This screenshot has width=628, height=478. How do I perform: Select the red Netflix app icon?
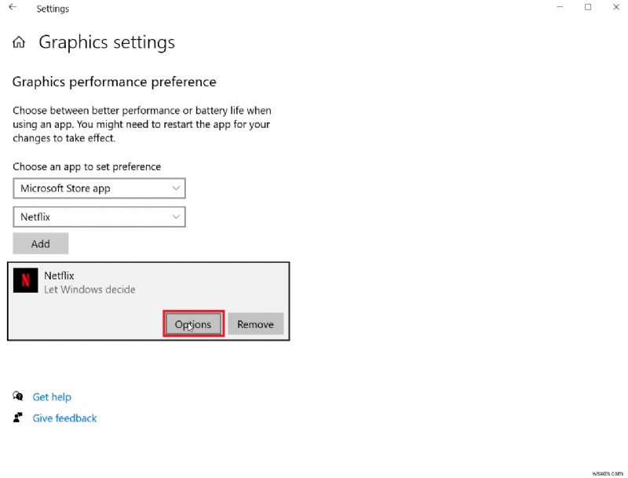25,281
